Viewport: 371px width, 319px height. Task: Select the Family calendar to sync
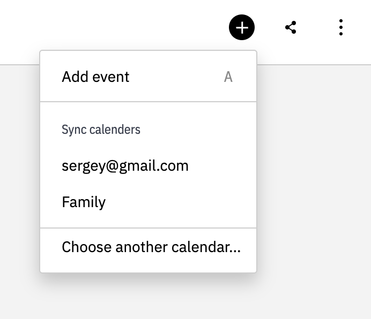pyautogui.click(x=84, y=202)
